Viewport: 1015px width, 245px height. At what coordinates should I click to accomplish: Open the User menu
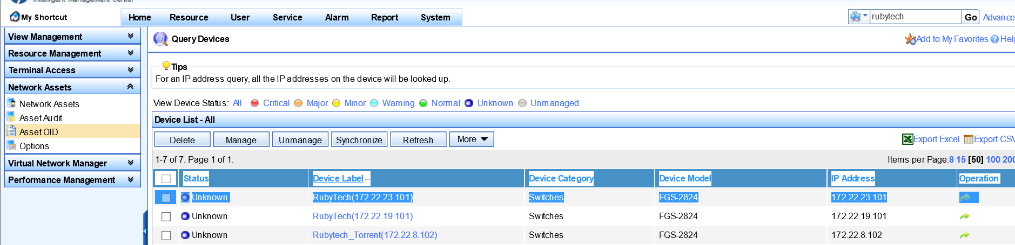240,17
